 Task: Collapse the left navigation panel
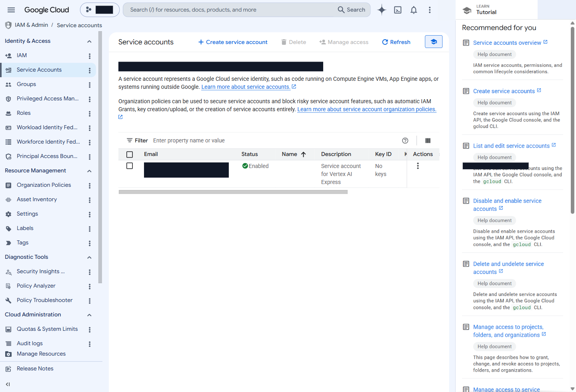pos(8,384)
